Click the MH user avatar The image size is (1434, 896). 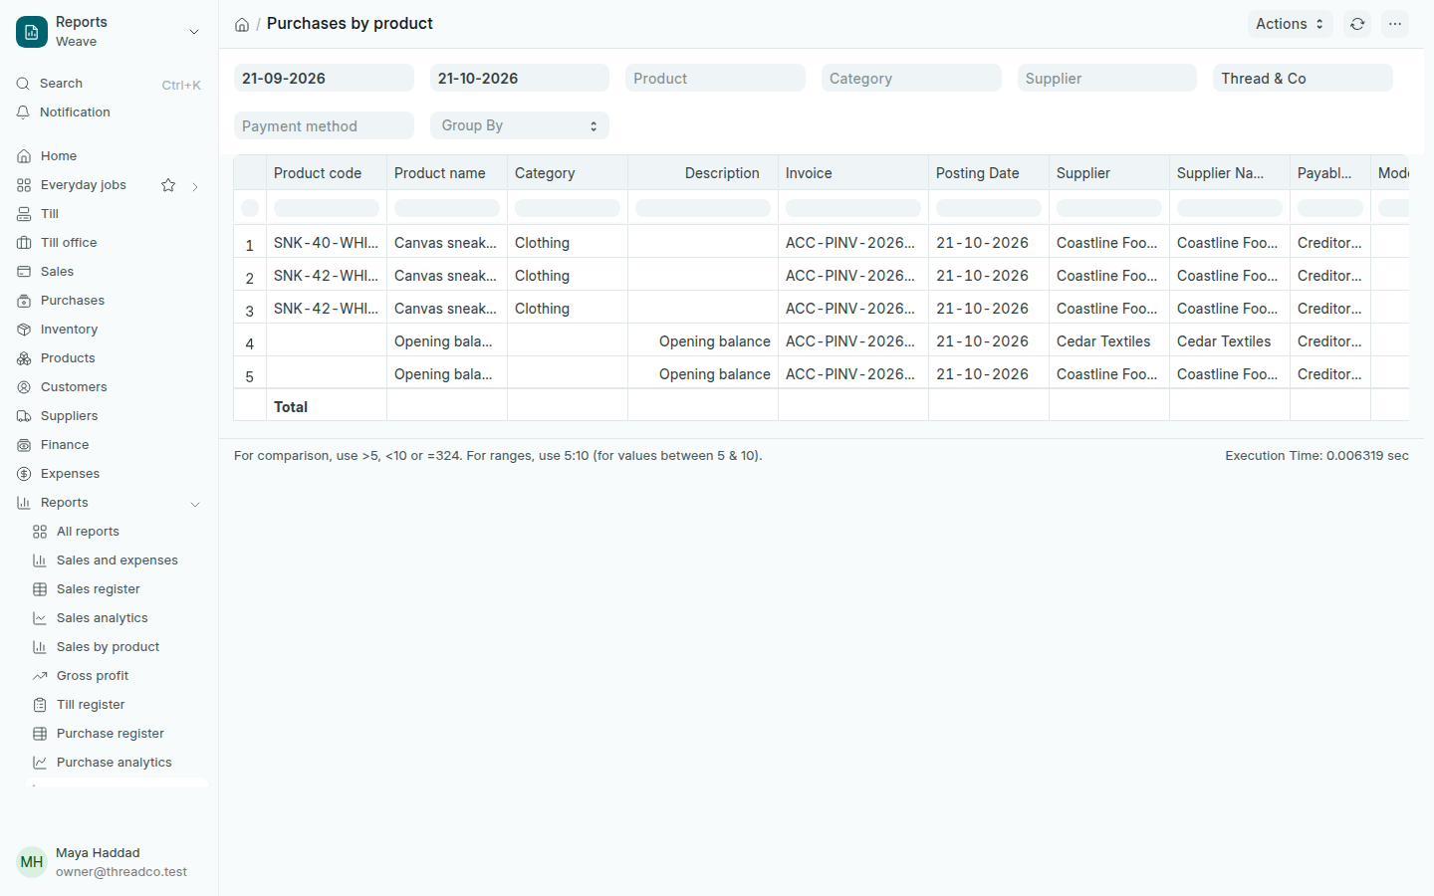32,862
